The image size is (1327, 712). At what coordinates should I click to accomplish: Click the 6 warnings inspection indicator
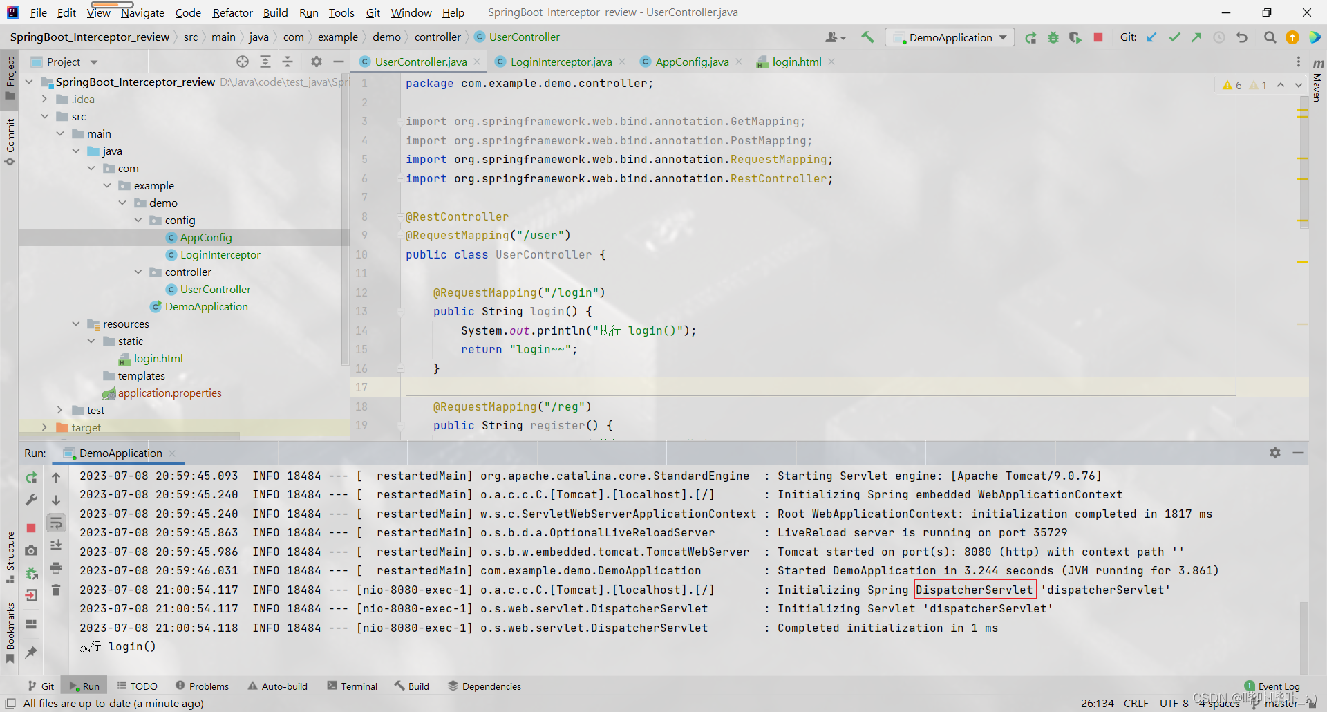point(1232,85)
